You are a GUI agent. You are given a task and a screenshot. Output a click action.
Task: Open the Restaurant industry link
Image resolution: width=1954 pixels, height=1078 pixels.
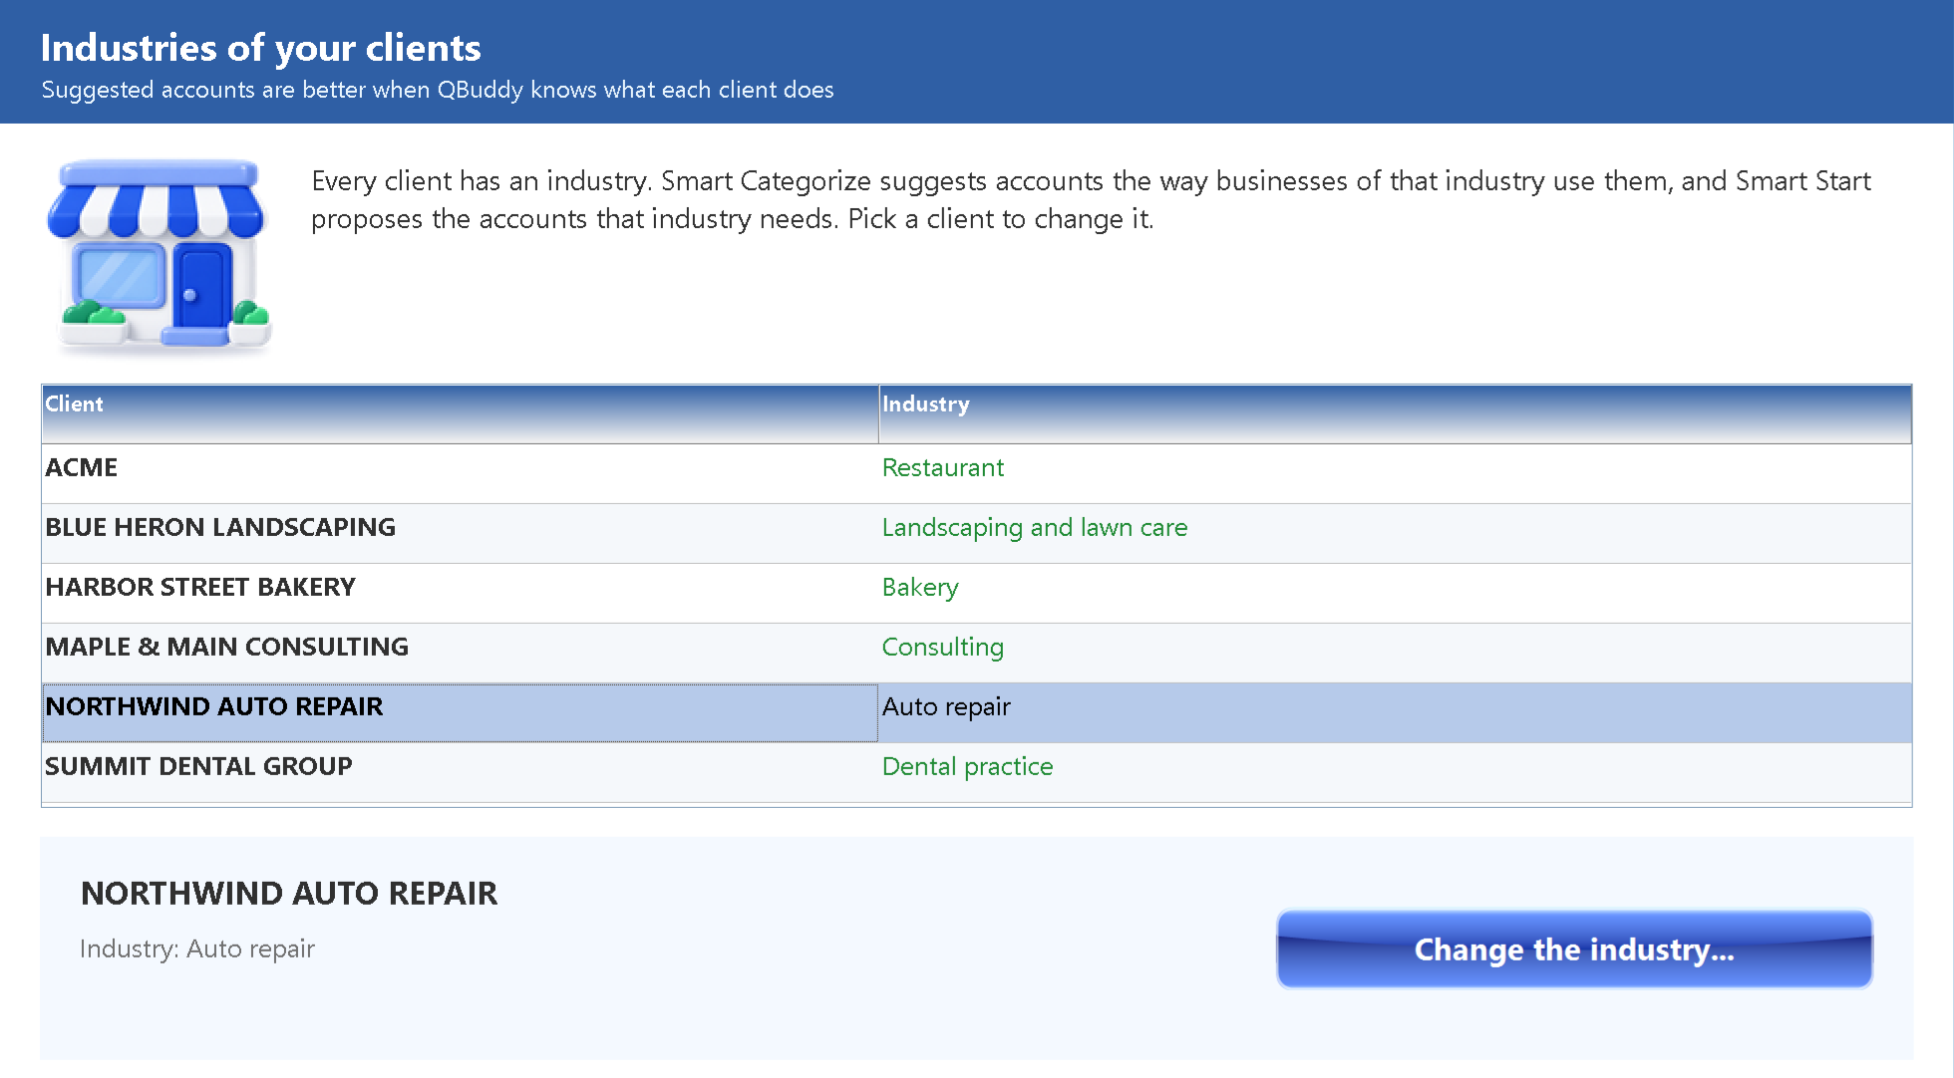pos(942,467)
